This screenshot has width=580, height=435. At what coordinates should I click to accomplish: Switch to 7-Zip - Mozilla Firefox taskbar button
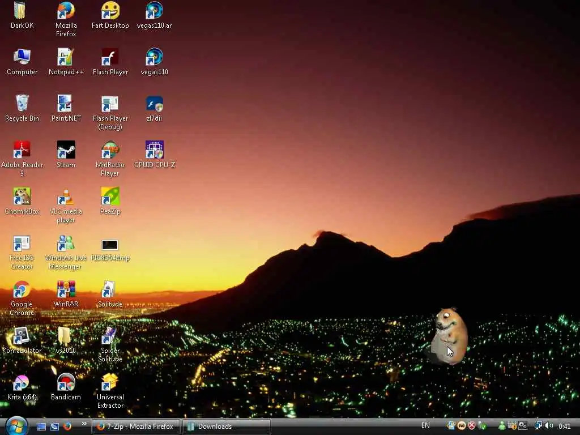point(135,427)
